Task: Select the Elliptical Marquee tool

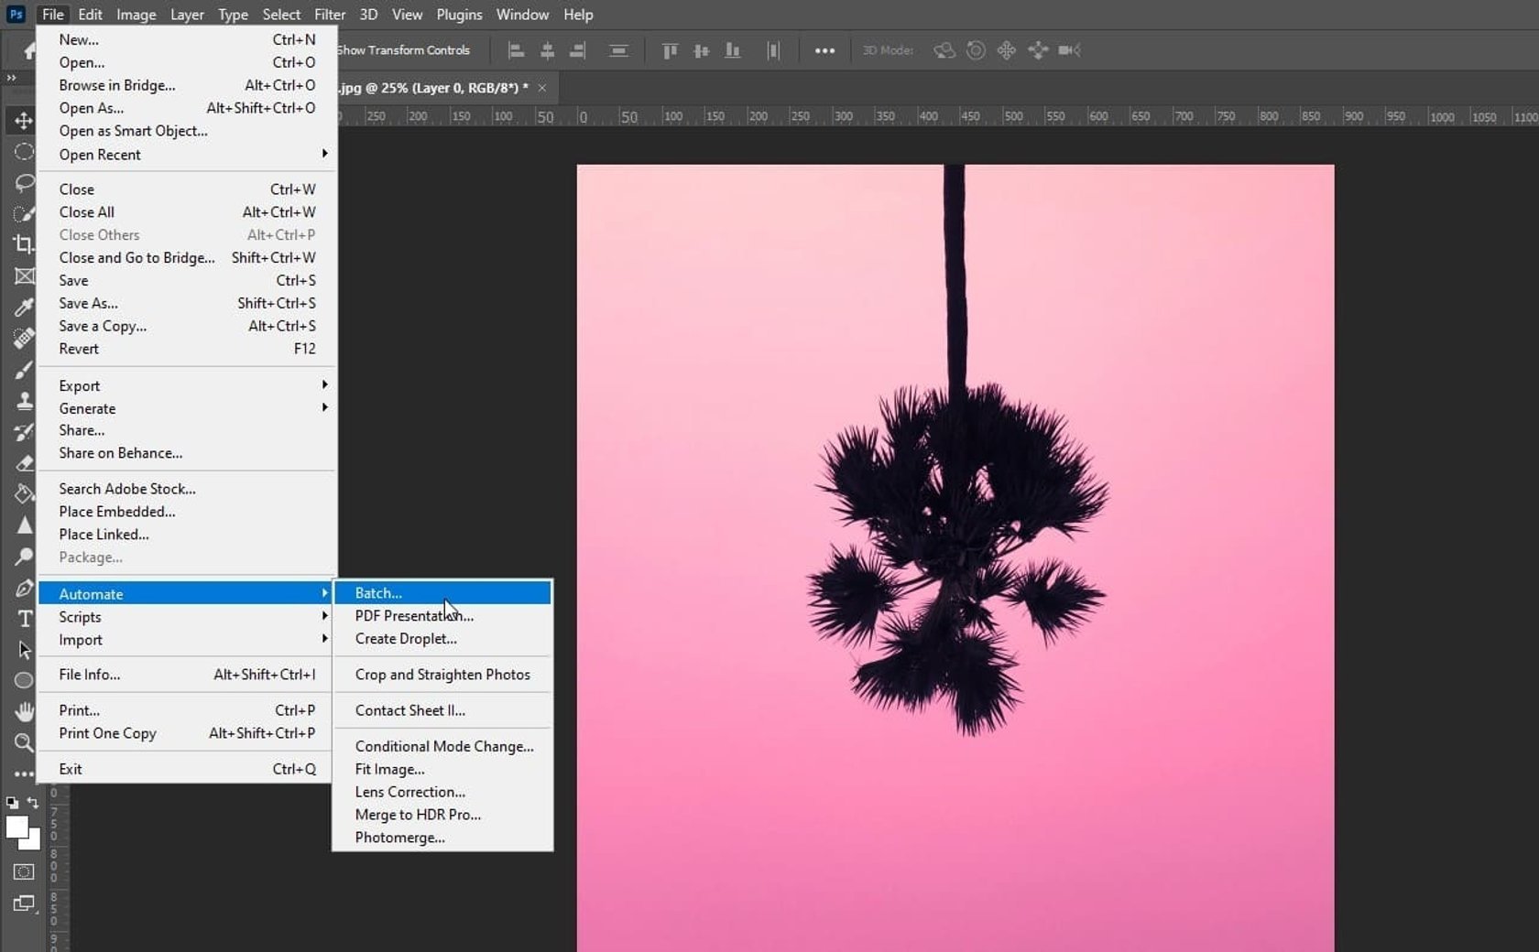Action: click(23, 151)
